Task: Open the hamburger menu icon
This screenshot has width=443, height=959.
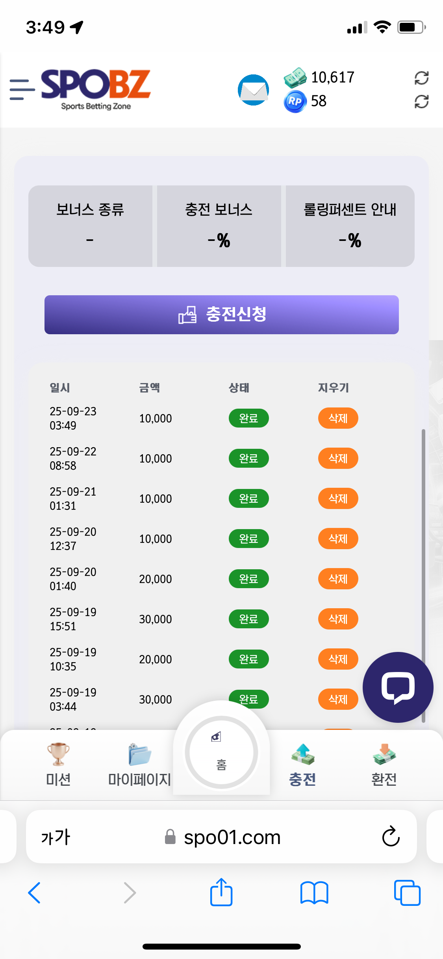Action: tap(22, 89)
